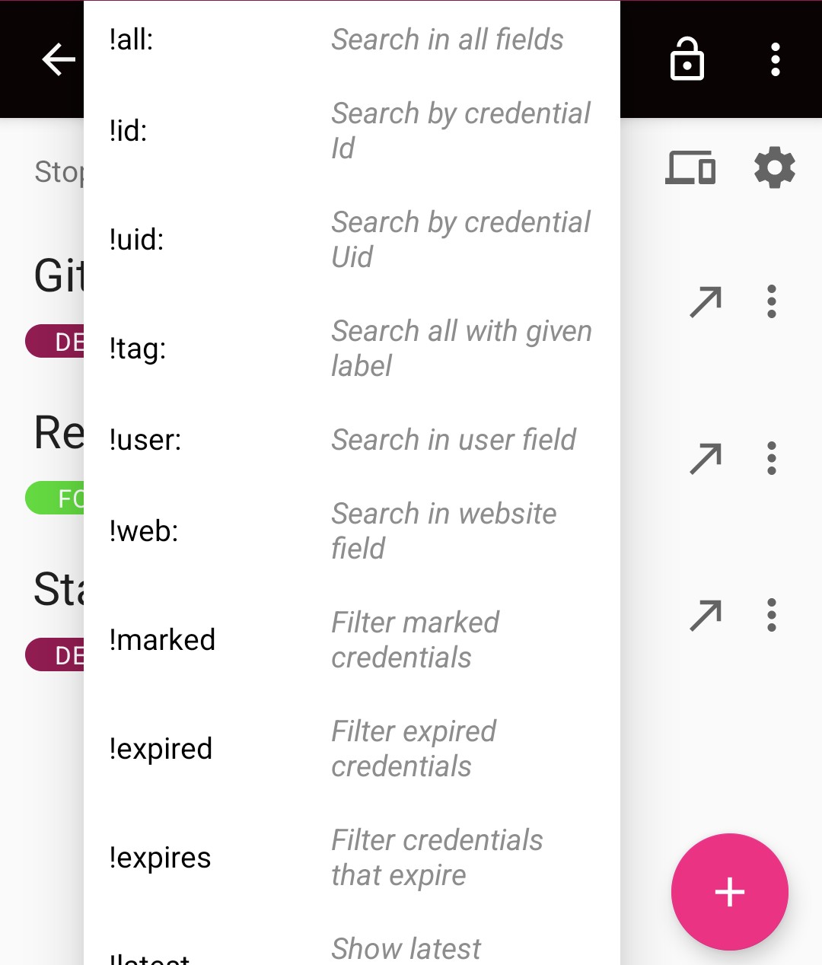
Task: Apply the !marked credentials filter
Action: (x=350, y=640)
